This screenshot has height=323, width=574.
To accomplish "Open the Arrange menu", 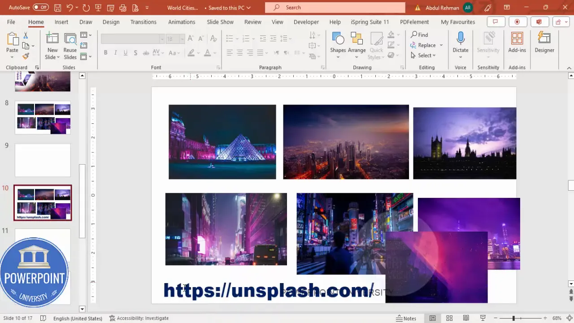I will tap(357, 45).
